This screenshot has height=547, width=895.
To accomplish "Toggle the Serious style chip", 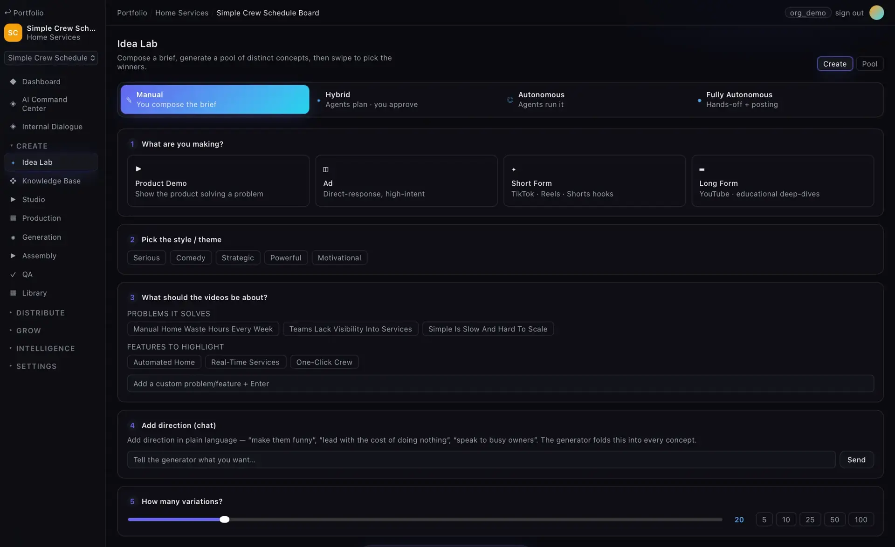I will coord(146,258).
